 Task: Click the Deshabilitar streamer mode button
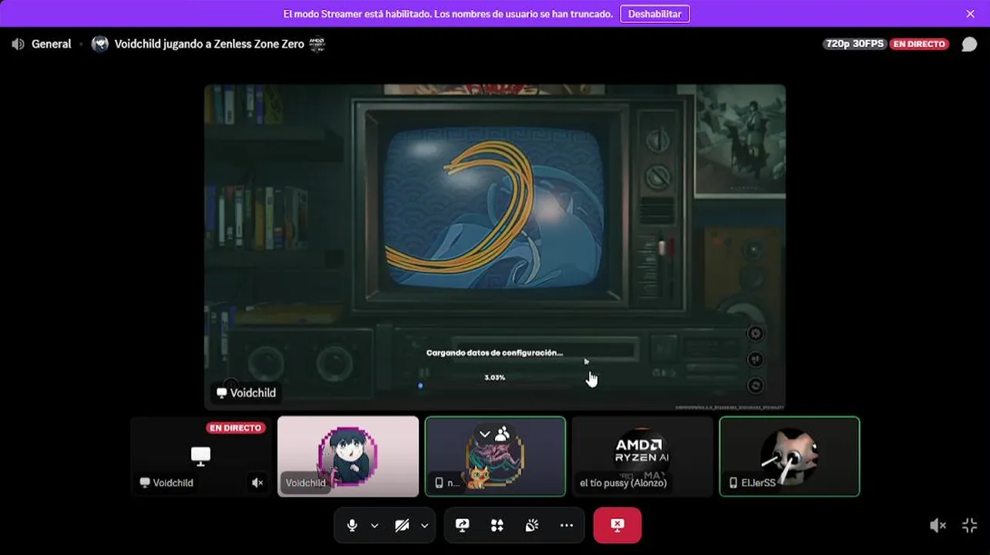(655, 14)
